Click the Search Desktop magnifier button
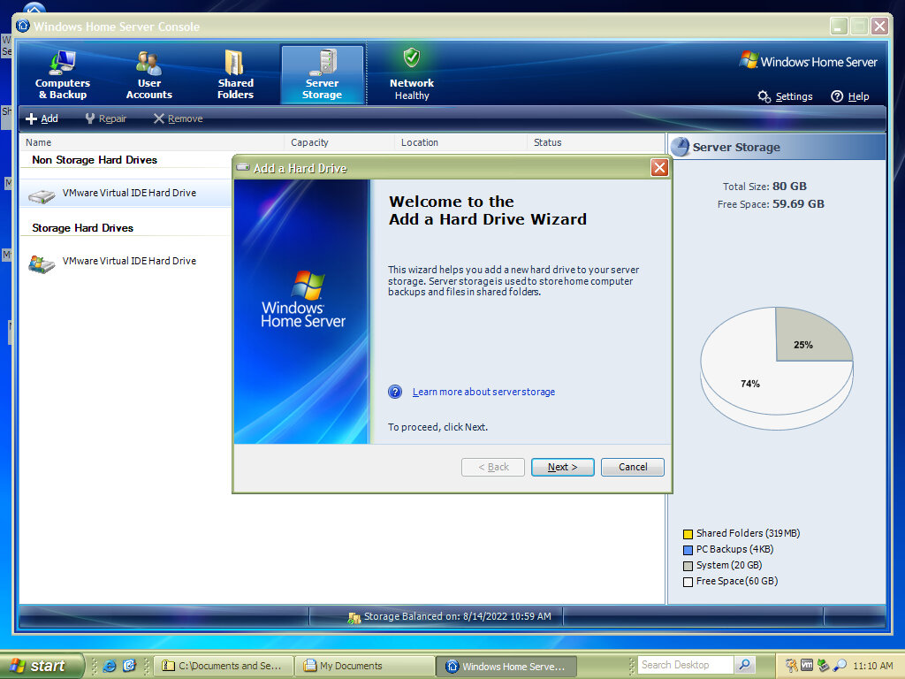 (x=745, y=665)
